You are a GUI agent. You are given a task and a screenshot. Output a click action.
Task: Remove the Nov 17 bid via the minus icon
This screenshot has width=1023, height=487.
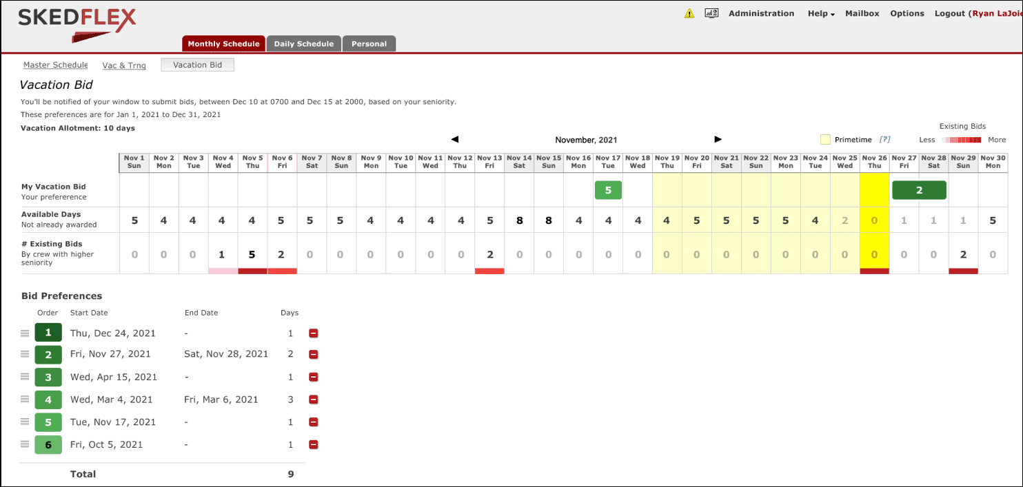[x=314, y=422]
